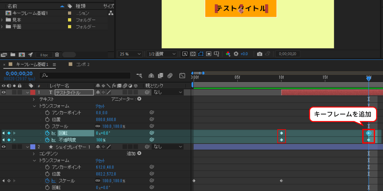
Task: Toggle stopwatch for 不透明度 property
Action: coord(48,140)
